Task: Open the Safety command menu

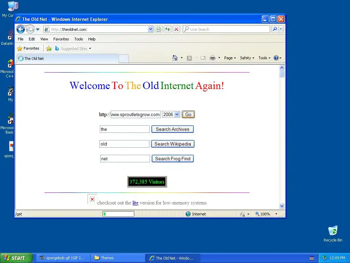Action: point(247,58)
